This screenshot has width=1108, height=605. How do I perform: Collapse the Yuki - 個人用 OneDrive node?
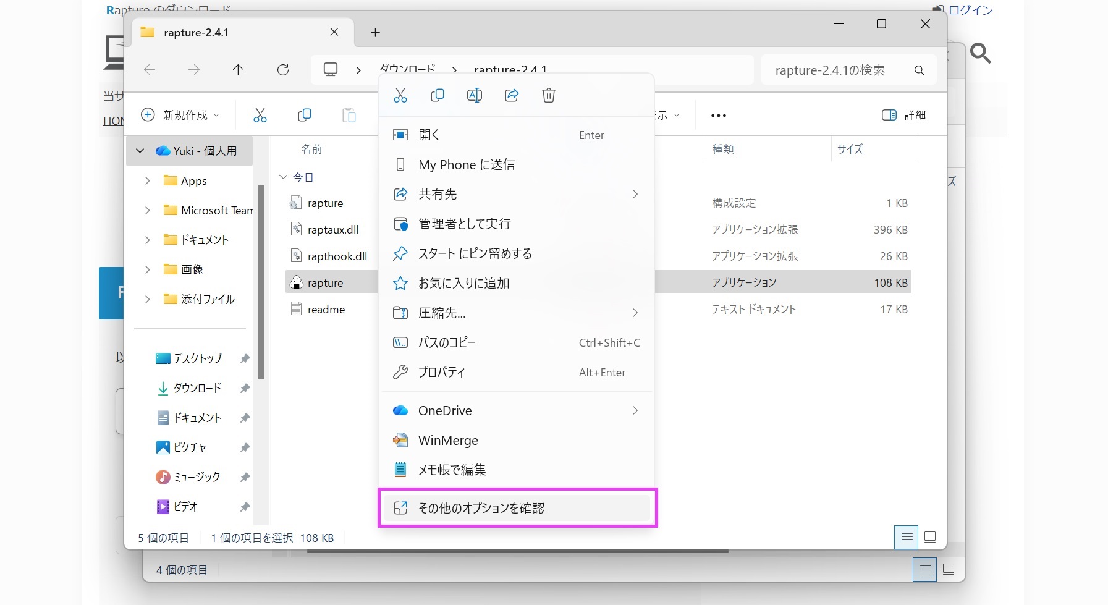pyautogui.click(x=140, y=151)
